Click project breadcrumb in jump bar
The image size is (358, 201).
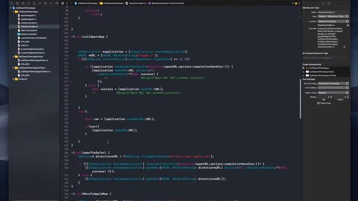[86, 3]
